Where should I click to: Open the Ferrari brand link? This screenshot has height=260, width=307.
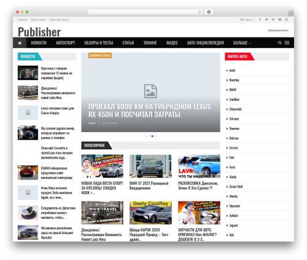234,148
